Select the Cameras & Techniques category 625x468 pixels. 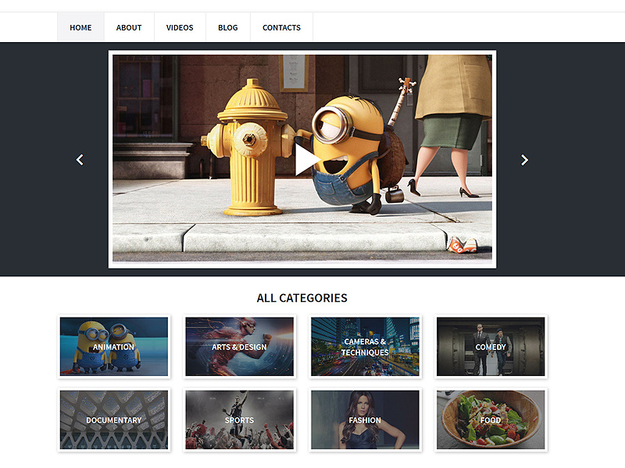pyautogui.click(x=365, y=346)
